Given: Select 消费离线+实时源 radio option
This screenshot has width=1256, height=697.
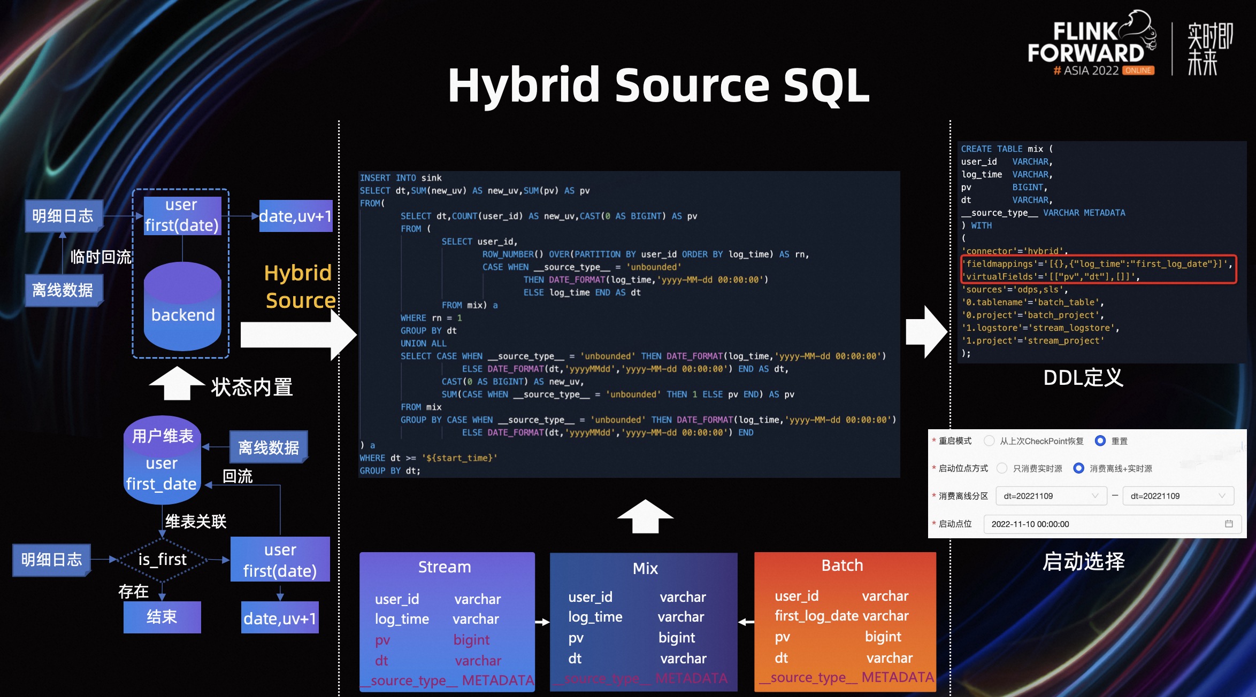Looking at the screenshot, I should pyautogui.click(x=1079, y=468).
